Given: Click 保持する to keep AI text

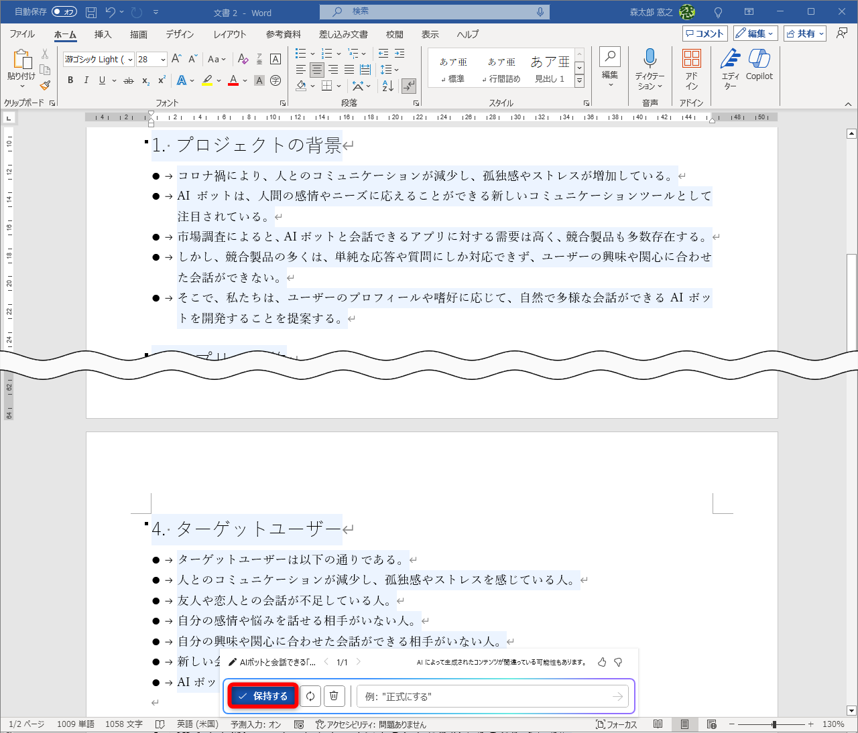Looking at the screenshot, I should 263,696.
